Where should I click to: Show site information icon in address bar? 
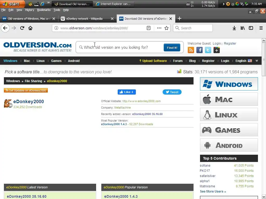[56, 28]
